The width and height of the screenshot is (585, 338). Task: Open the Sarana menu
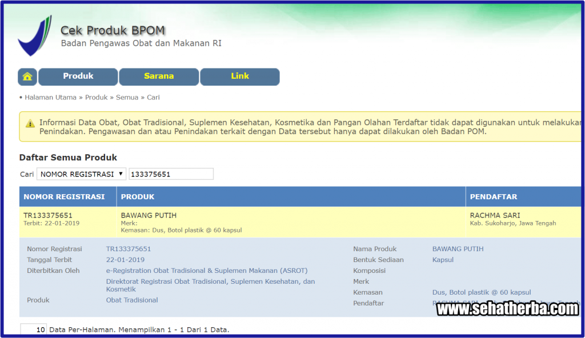[159, 77]
